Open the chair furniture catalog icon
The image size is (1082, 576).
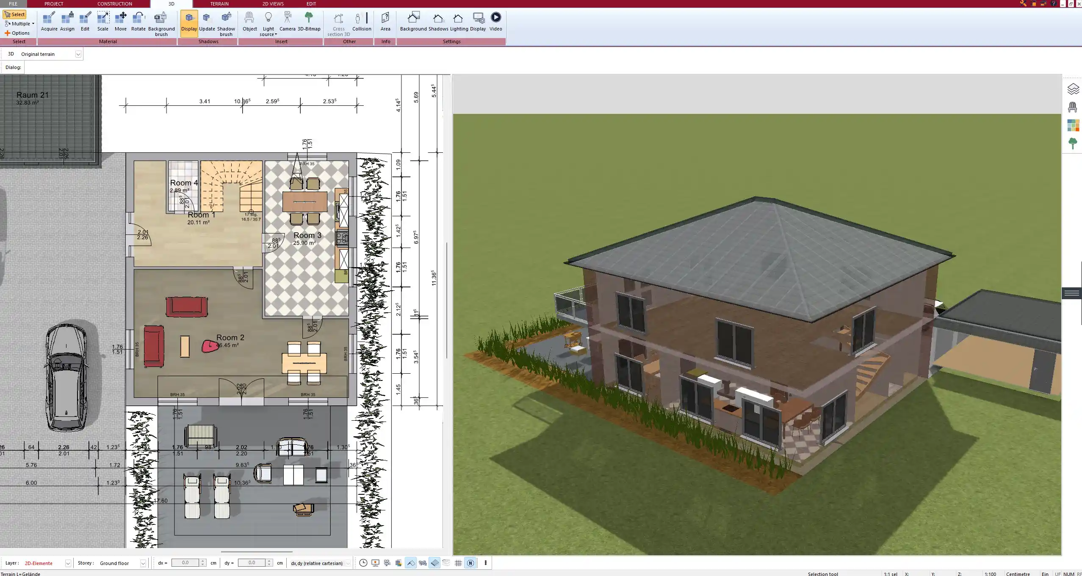click(x=1072, y=107)
